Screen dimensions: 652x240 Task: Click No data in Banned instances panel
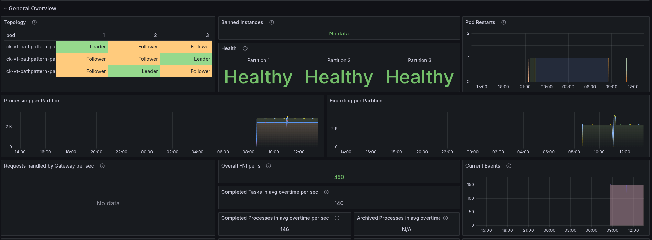coord(339,34)
